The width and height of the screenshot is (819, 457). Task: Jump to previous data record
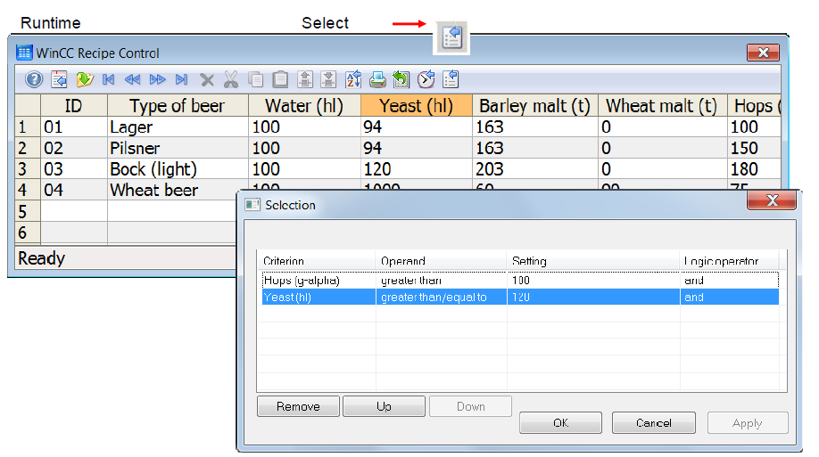132,80
